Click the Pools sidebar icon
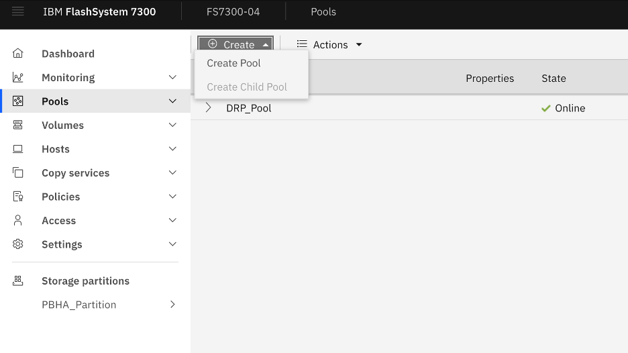The height and width of the screenshot is (353, 628). point(18,101)
